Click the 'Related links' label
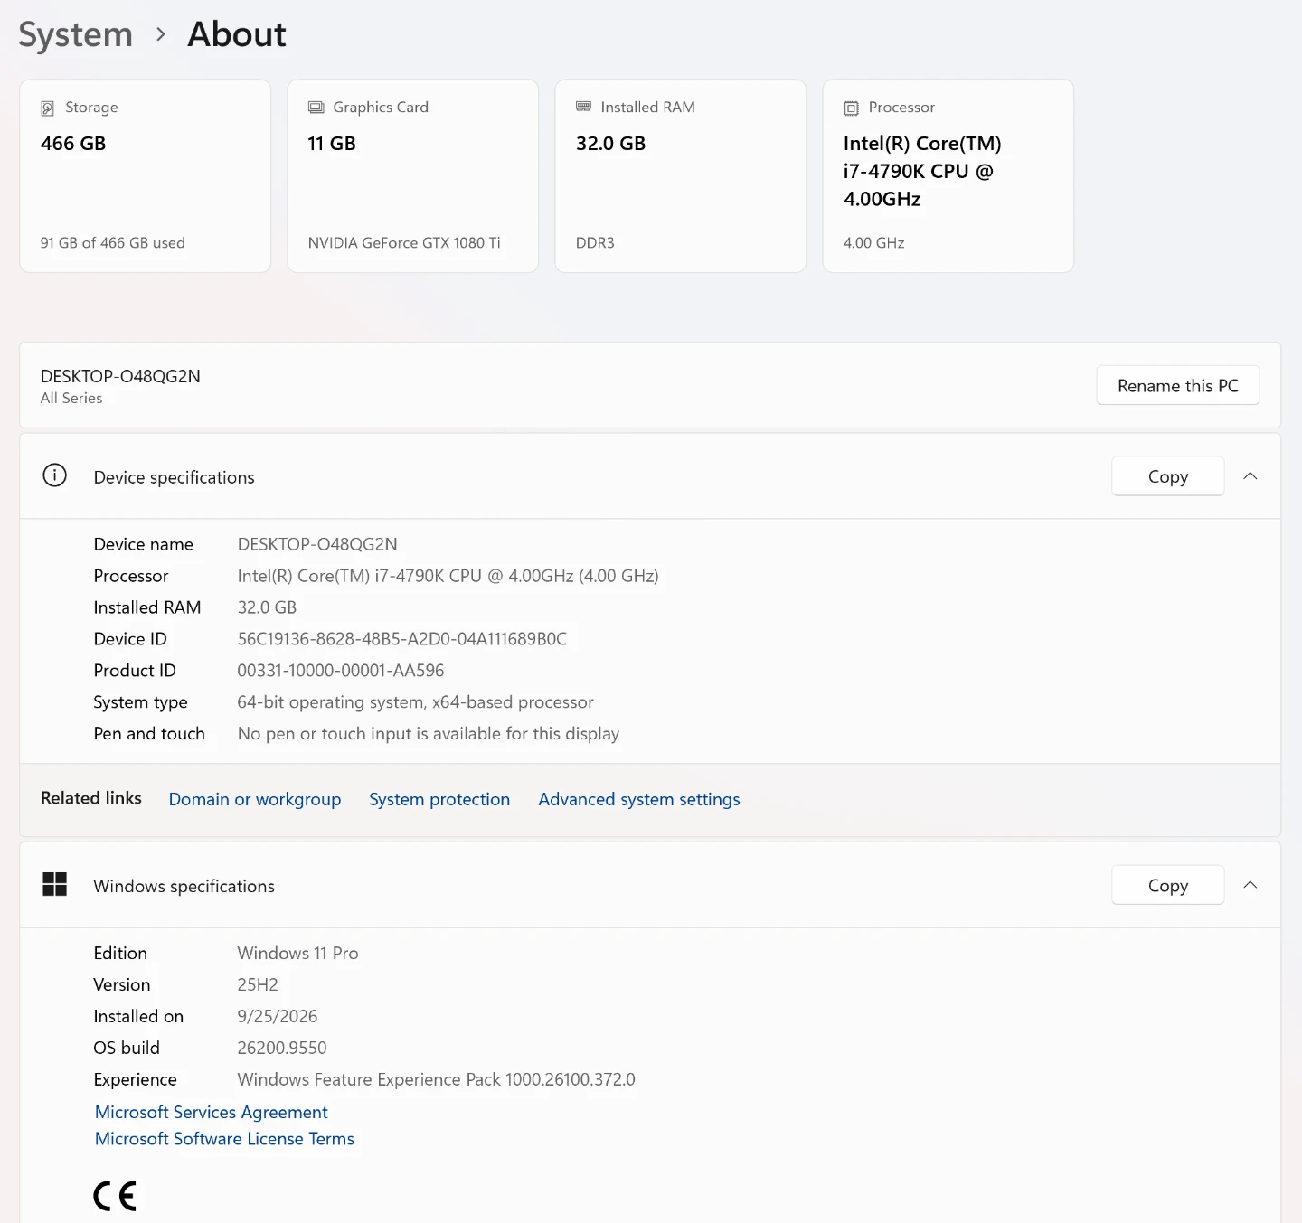Screen dimensions: 1302x1223 pos(91,798)
